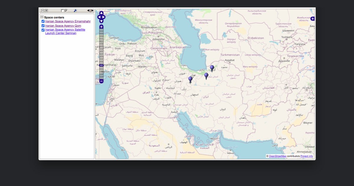
Task: Expand all tree nodes with plus icon
Action: (46, 11)
